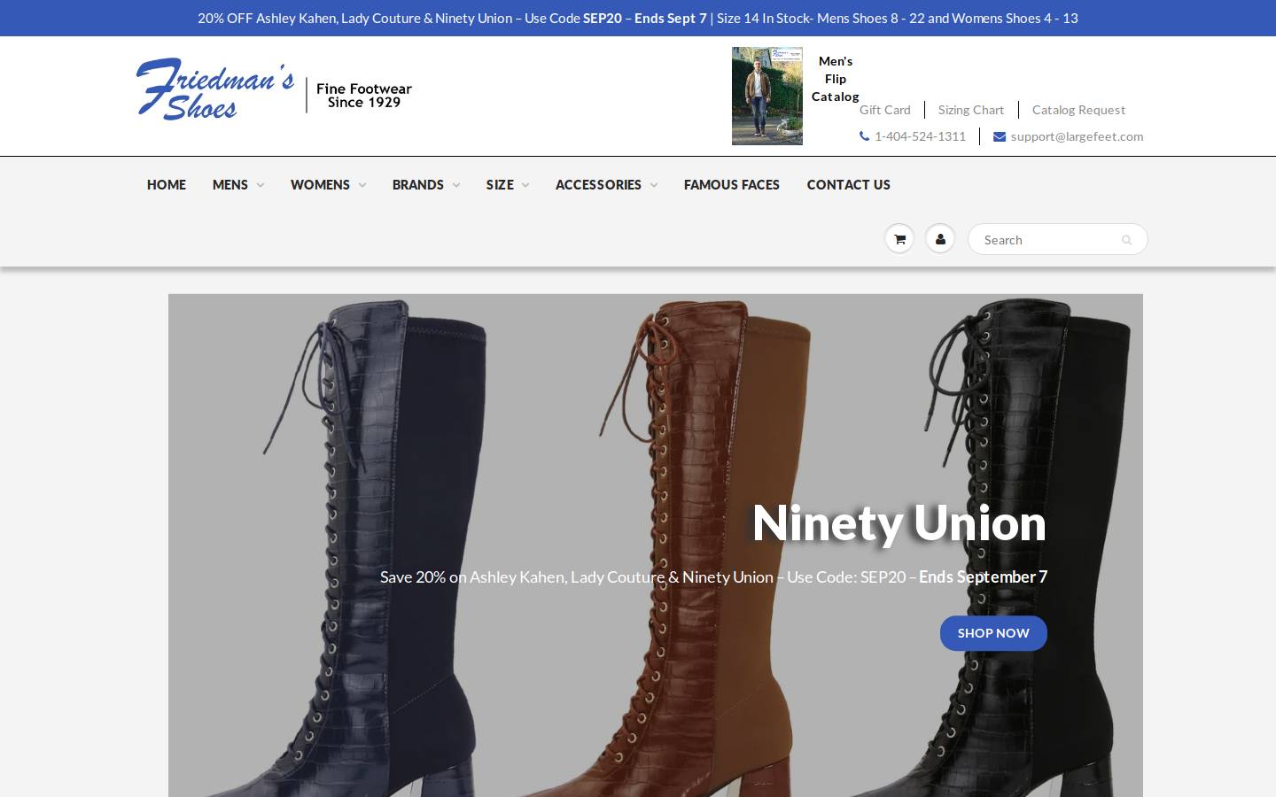This screenshot has height=797, width=1276.
Task: Click the Fine Footwear Since 1929 tagline
Action: coord(364,96)
